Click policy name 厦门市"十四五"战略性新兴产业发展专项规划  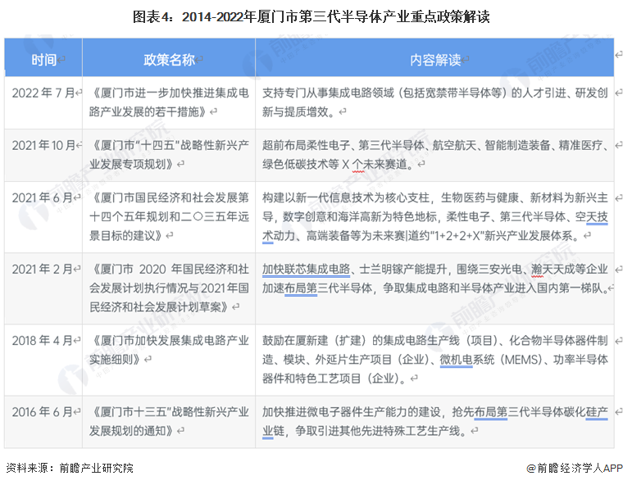[x=169, y=155]
